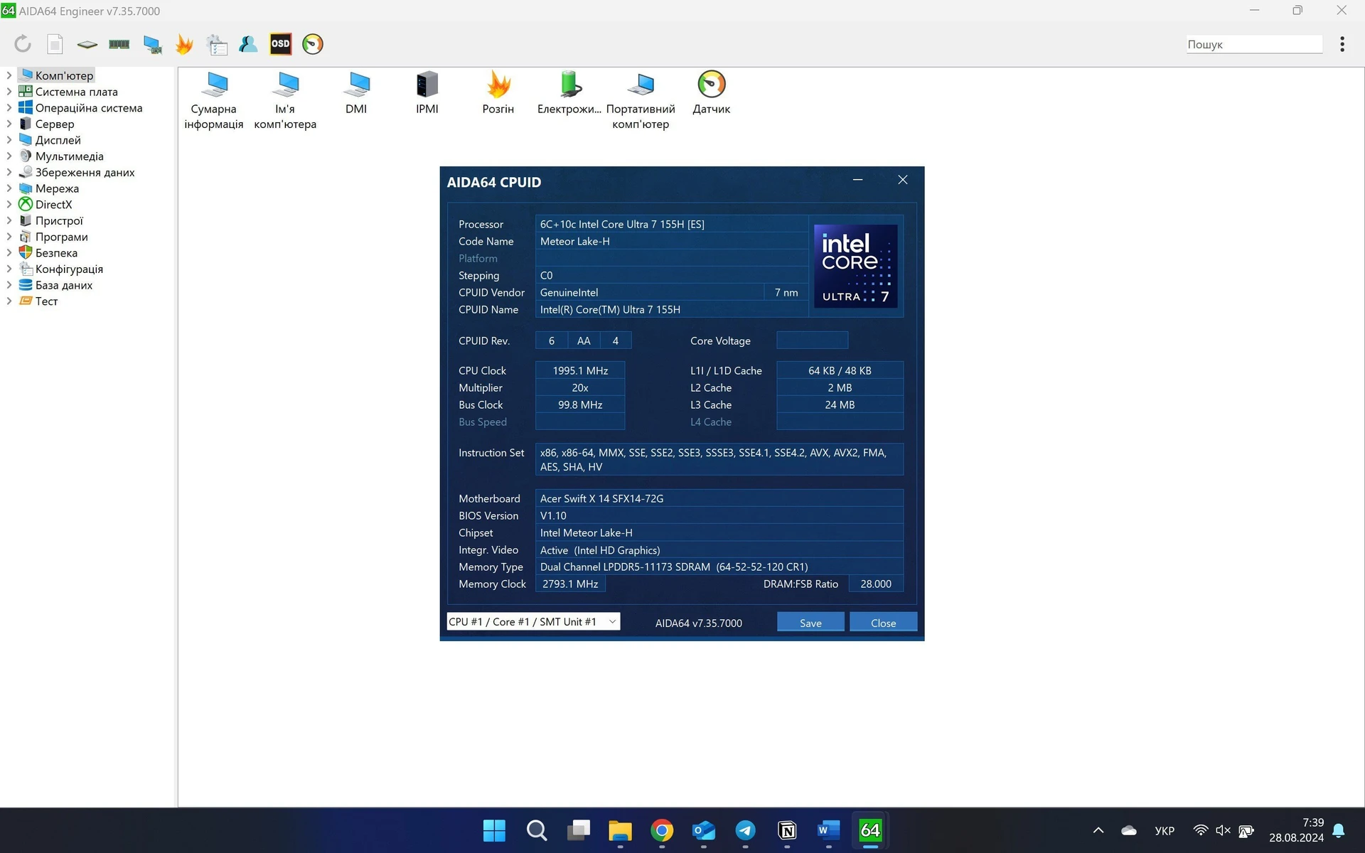Open the taskbar clock and date
Image resolution: width=1365 pixels, height=853 pixels.
(x=1297, y=830)
